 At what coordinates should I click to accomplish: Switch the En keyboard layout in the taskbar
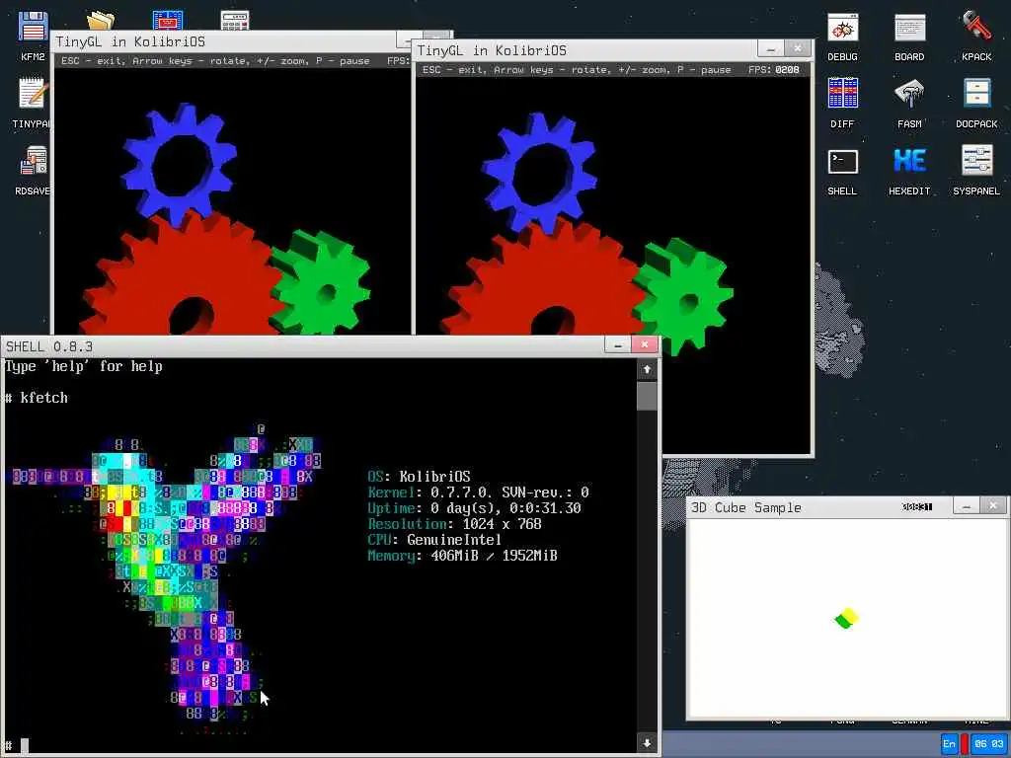(x=949, y=743)
